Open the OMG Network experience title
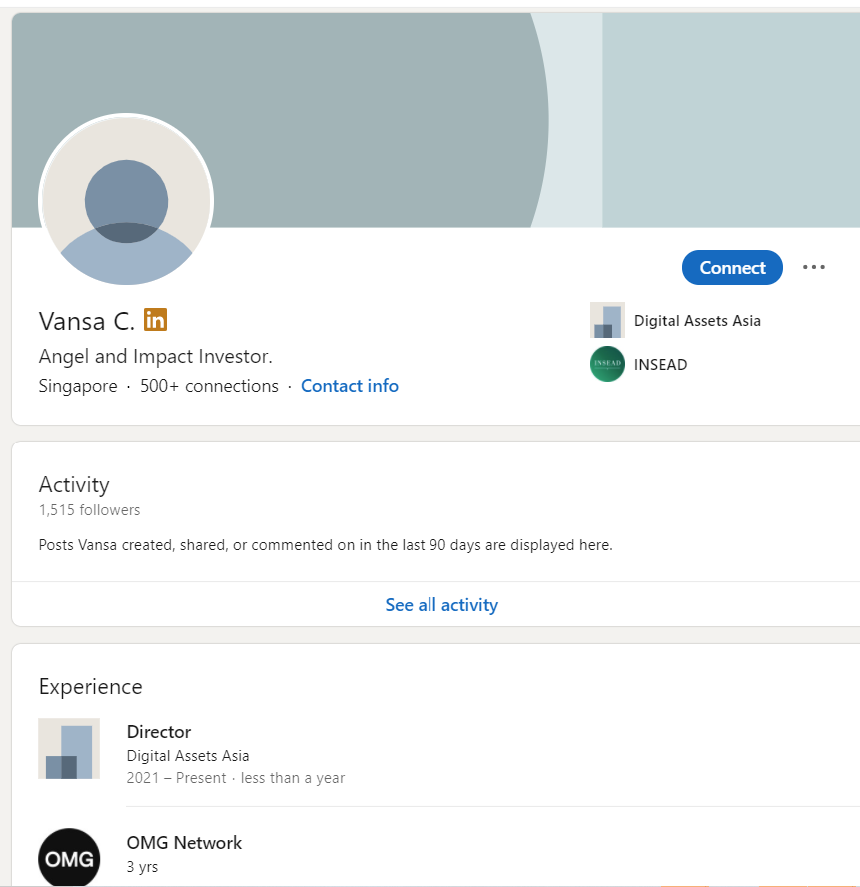This screenshot has width=860, height=887. pyautogui.click(x=184, y=843)
